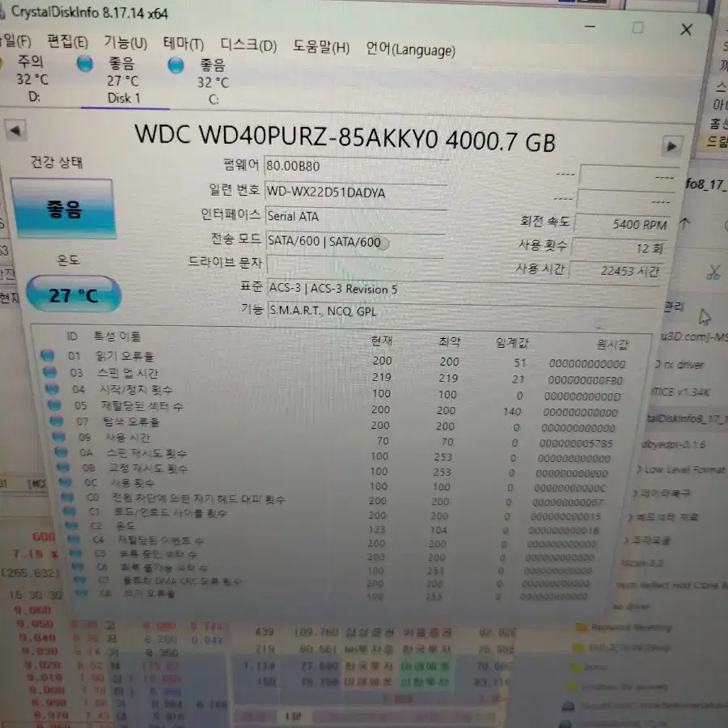Click status orb for C1 로드/언로드 사이클
The image size is (728, 728).
(x=70, y=511)
